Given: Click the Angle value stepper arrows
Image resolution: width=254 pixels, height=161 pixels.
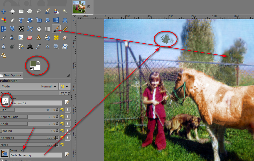Looking at the screenshot, I should click(57, 124).
